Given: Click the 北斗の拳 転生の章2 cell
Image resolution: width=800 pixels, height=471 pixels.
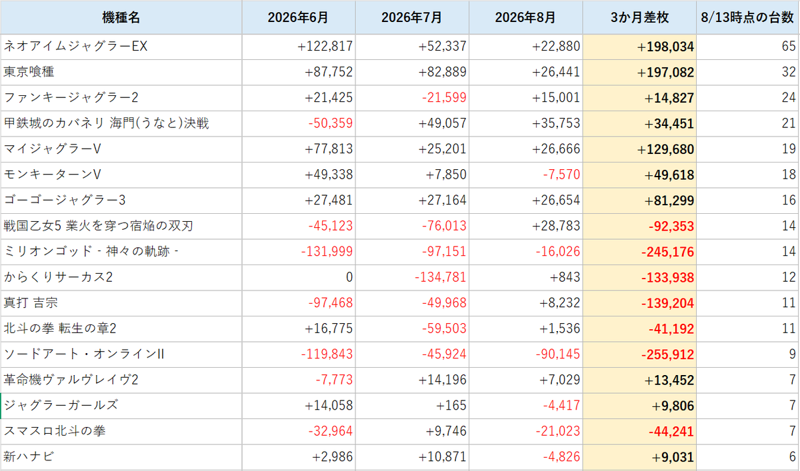Looking at the screenshot, I should [121, 329].
